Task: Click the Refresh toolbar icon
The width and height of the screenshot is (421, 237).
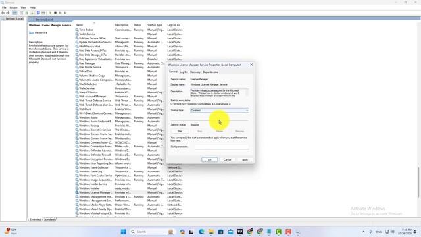Action: (26, 13)
